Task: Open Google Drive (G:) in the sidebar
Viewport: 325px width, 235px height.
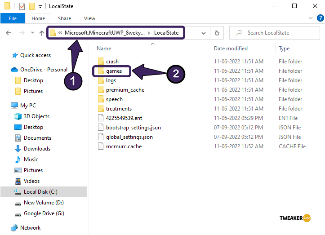Action: (44, 213)
